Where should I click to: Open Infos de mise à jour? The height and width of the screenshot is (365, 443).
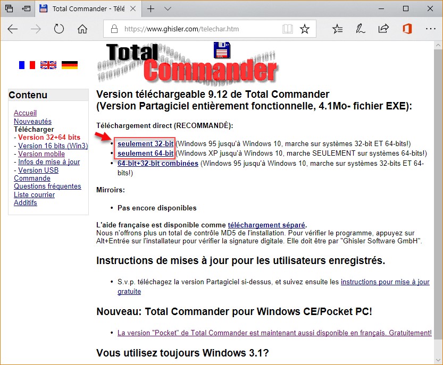tap(49, 162)
